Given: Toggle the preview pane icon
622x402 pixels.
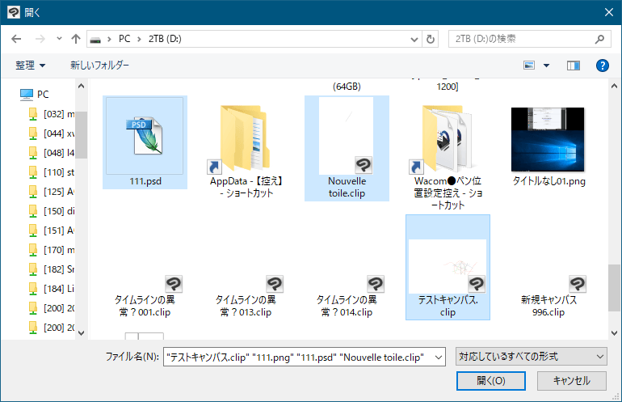Looking at the screenshot, I should tap(574, 65).
